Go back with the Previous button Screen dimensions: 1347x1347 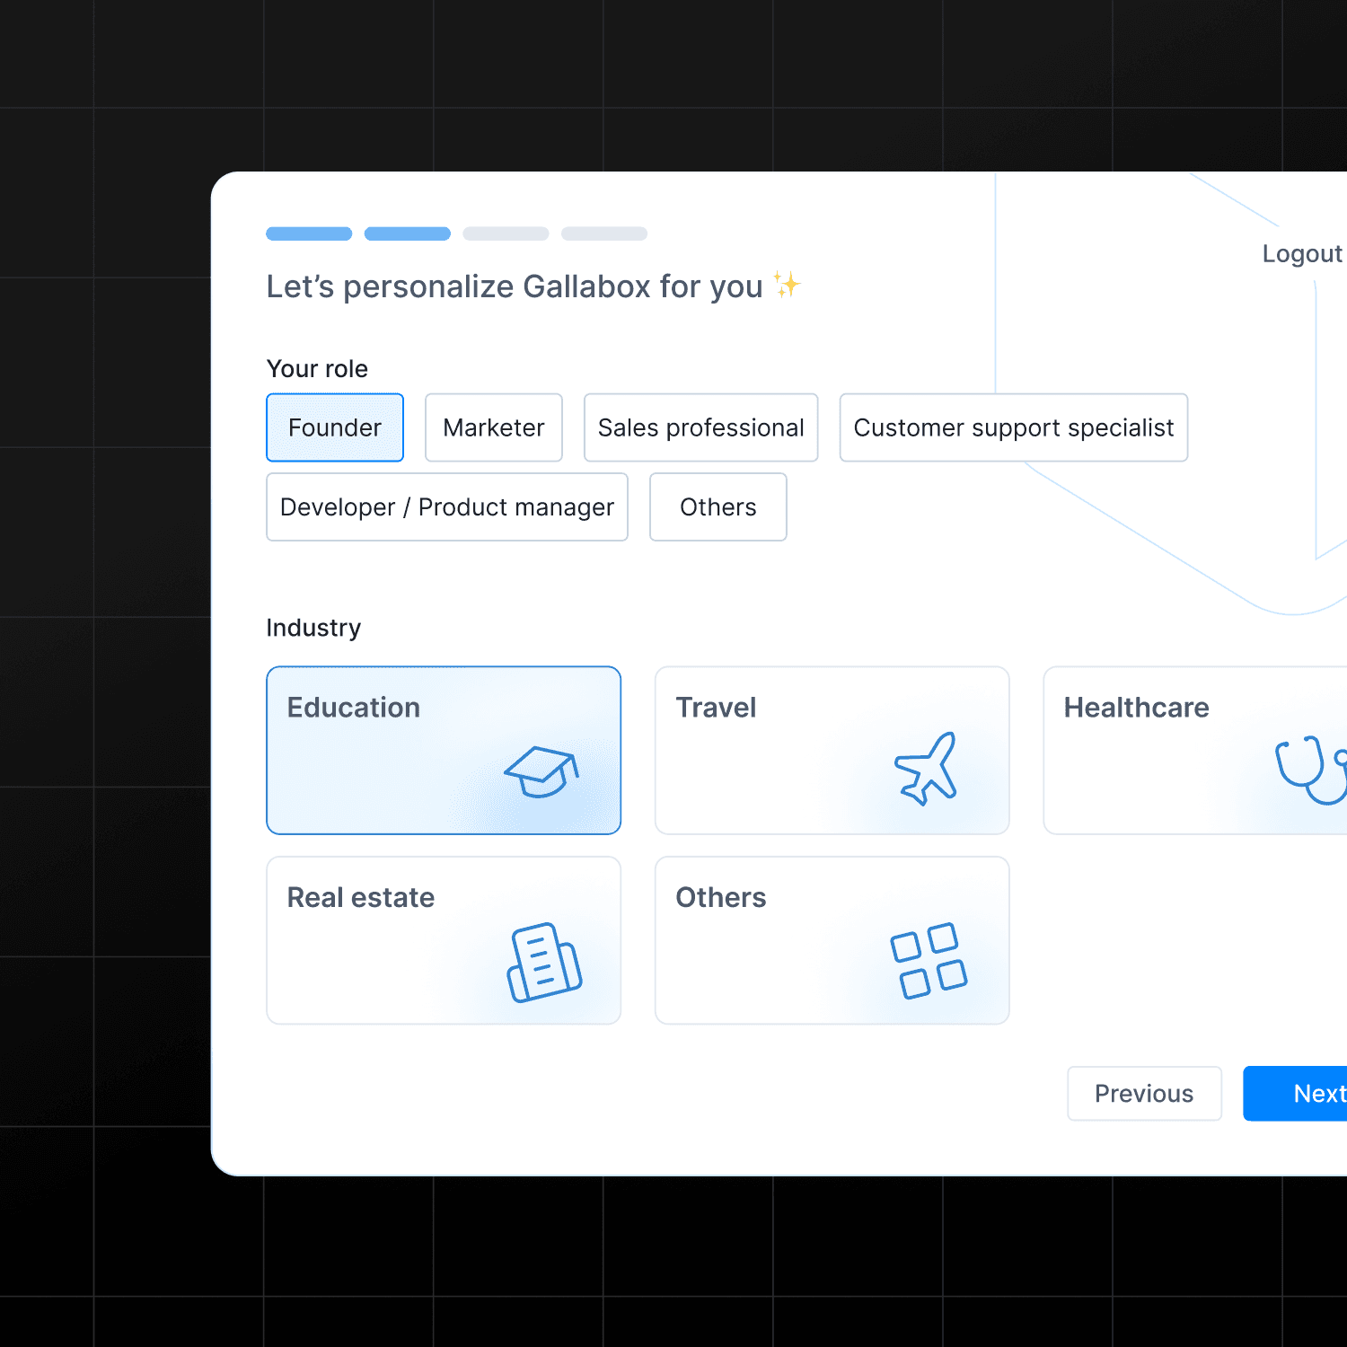1144,1094
